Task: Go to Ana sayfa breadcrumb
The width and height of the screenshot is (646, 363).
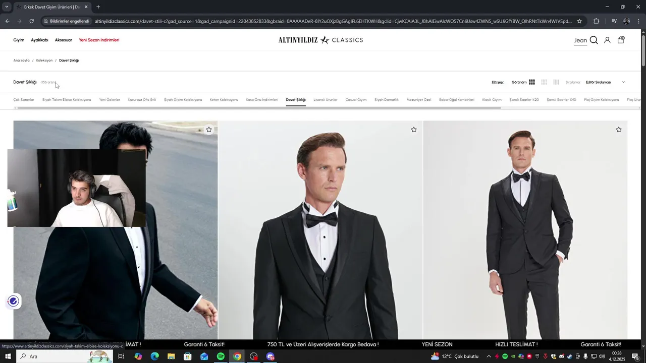Action: pyautogui.click(x=21, y=60)
